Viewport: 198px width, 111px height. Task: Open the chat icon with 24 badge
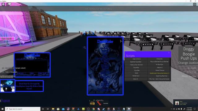tap(9, 4)
